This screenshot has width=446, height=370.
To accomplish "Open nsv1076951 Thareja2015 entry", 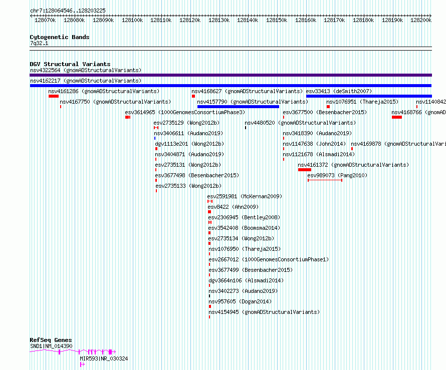I will coord(362,102).
